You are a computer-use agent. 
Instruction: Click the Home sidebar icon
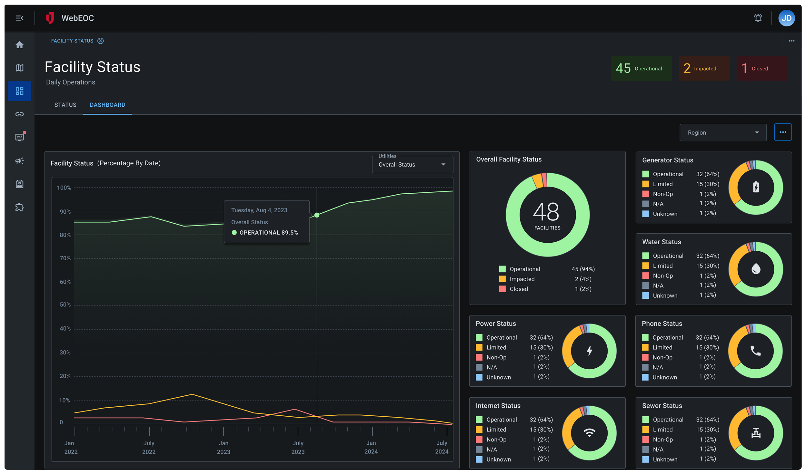[x=19, y=45]
